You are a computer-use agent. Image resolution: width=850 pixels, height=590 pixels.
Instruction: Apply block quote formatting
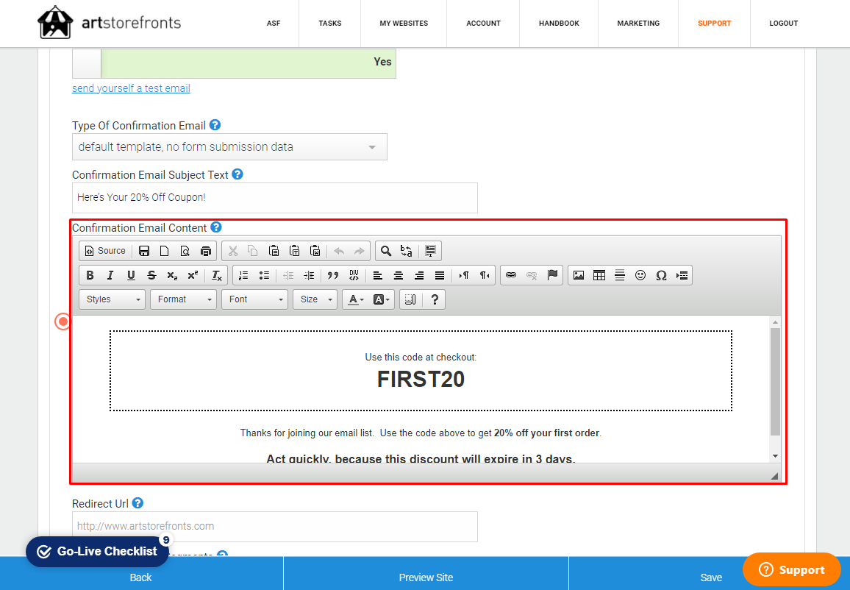point(333,275)
